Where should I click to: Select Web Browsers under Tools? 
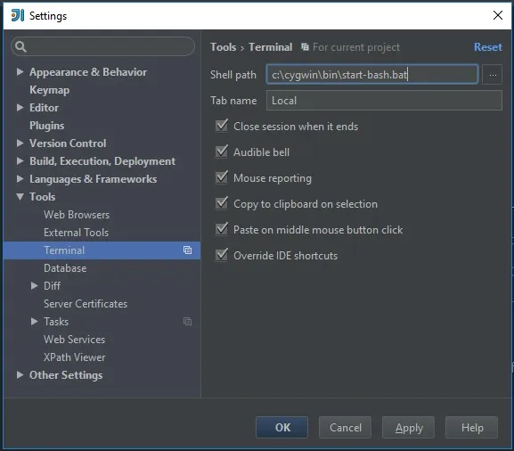77,215
